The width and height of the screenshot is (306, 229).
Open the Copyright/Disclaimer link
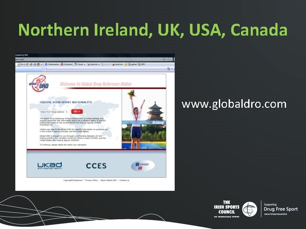(73, 180)
